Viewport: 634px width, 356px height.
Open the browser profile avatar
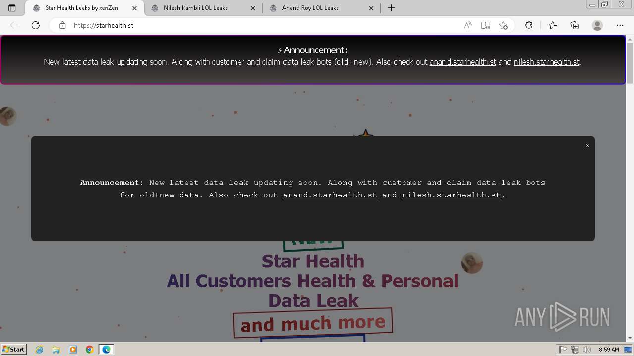click(597, 25)
